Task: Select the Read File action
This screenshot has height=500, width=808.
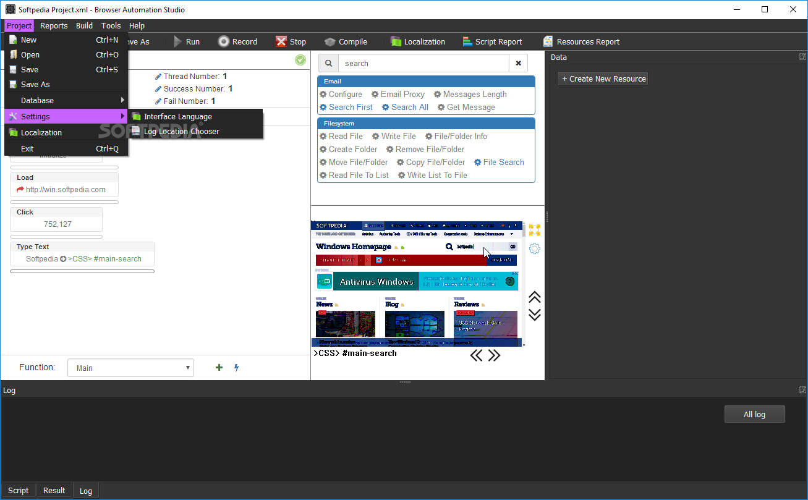Action: tap(341, 137)
